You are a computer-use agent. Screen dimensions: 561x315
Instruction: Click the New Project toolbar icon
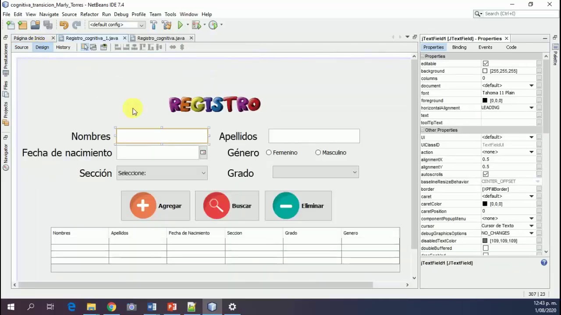[x=23, y=25]
